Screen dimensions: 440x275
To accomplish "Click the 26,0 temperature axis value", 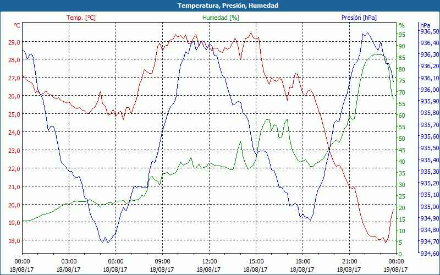I will click(14, 96).
